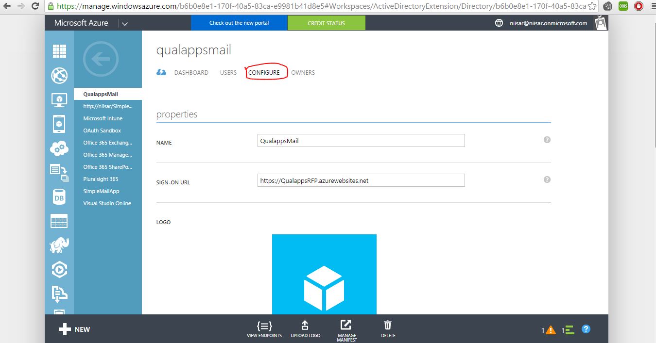Open the Cloud Services gear-cloud icon
This screenshot has width=656, height=343.
click(59, 148)
